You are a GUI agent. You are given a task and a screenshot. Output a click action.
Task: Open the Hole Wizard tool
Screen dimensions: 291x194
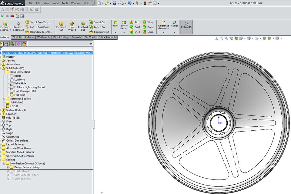[x=72, y=26]
